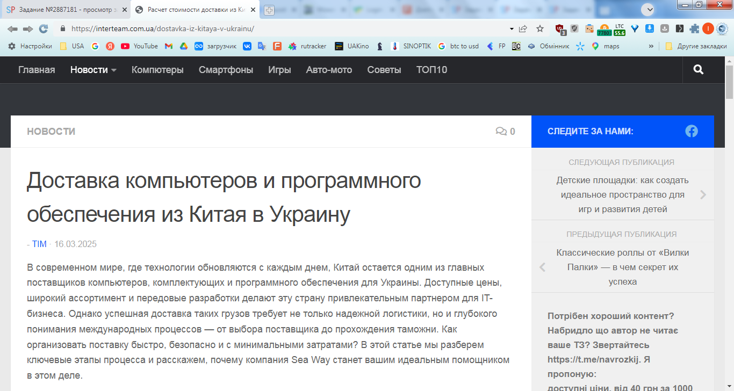This screenshot has width=734, height=391.
Task: Click the padlock site security icon
Action: click(x=63, y=28)
